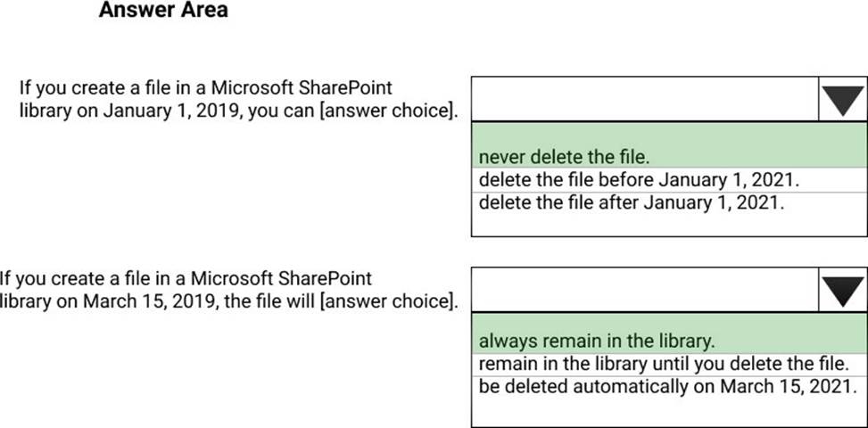The image size is (868, 428).
Task: Click the "Answer Area" heading
Action: click(163, 11)
